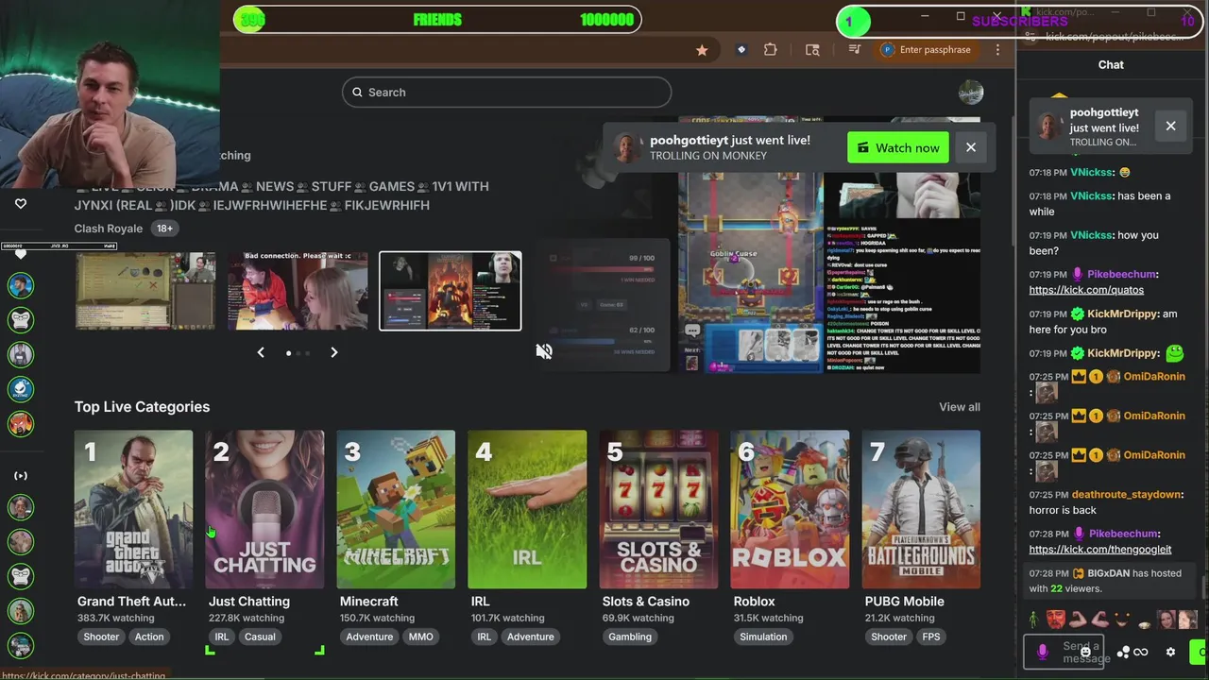Open the Minecraft category card
The width and height of the screenshot is (1209, 680).
pos(396,509)
